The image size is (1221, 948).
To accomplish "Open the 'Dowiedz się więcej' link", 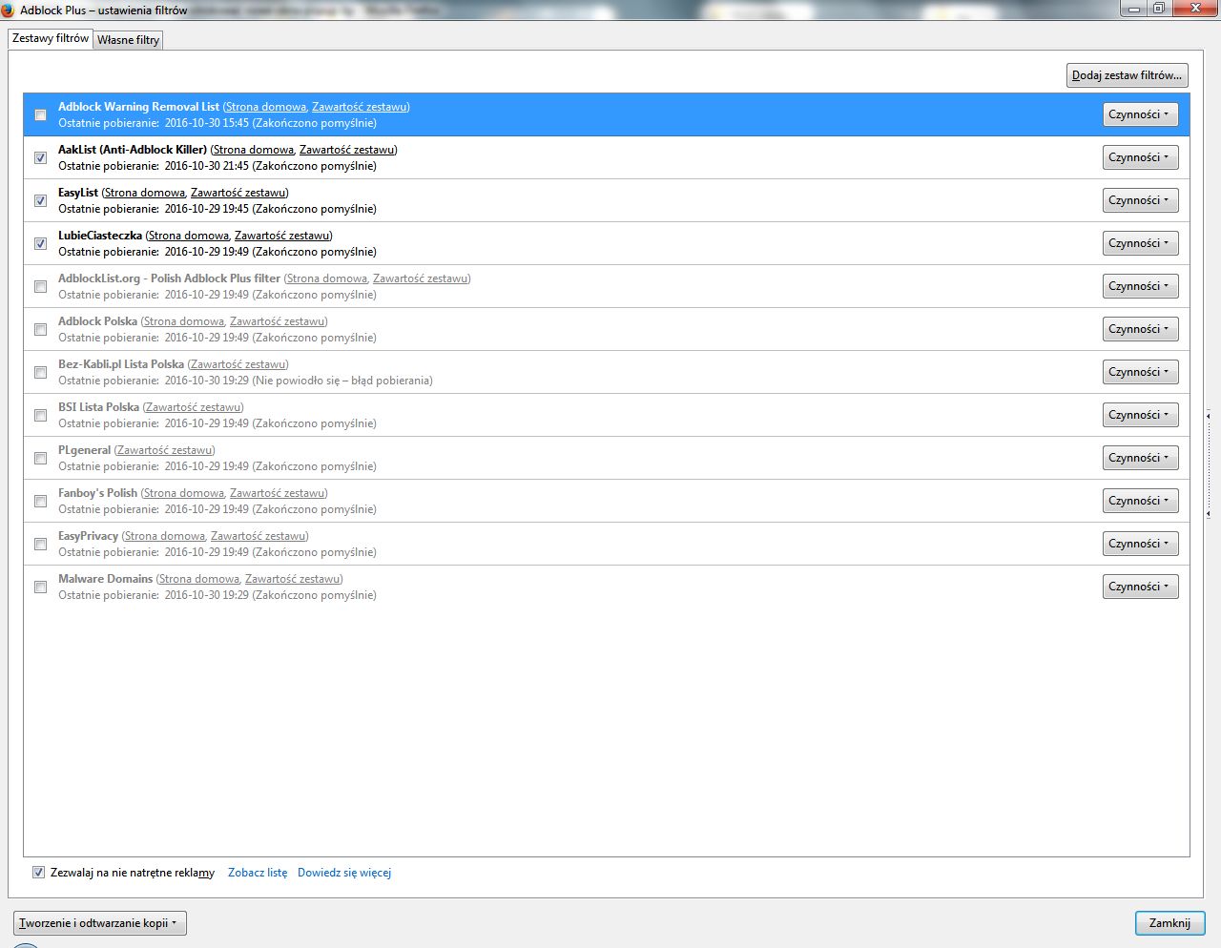I will (x=344, y=873).
